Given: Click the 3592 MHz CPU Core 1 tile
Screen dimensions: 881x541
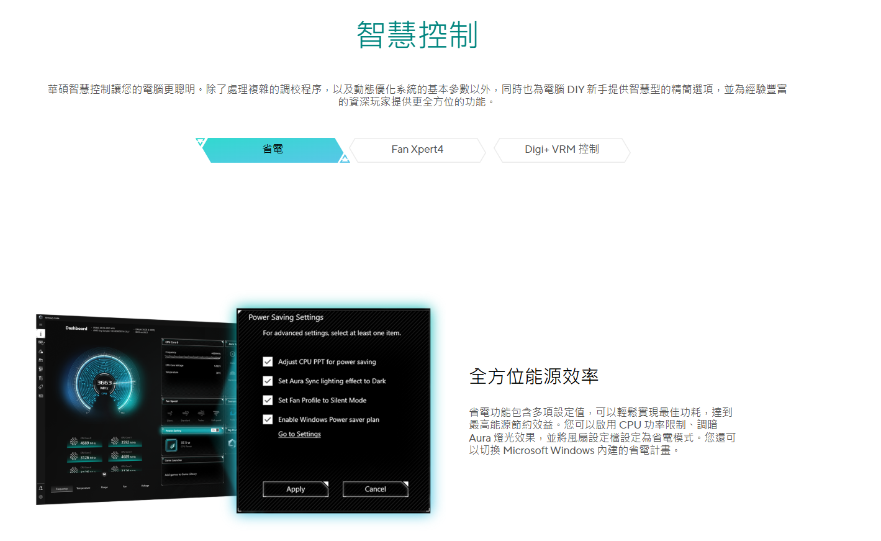Looking at the screenshot, I should (124, 441).
